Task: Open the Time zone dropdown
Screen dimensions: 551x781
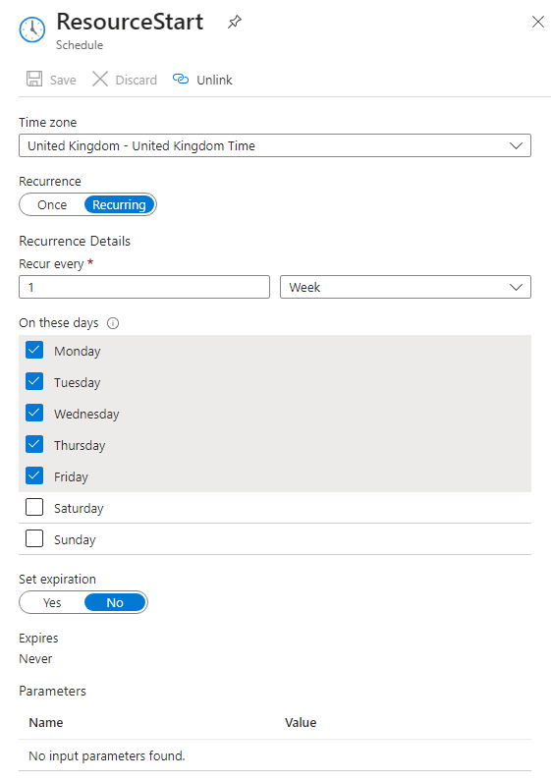Action: point(275,145)
